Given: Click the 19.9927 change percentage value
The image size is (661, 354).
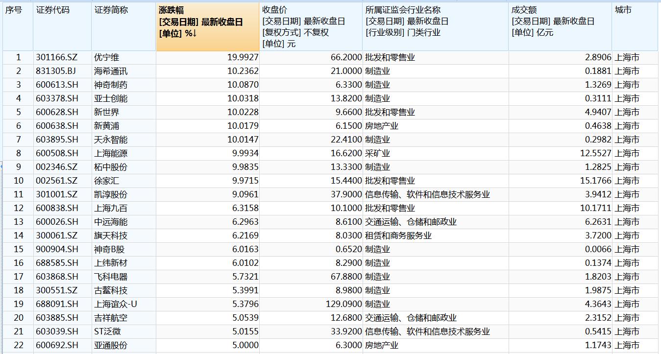Looking at the screenshot, I should tap(243, 57).
